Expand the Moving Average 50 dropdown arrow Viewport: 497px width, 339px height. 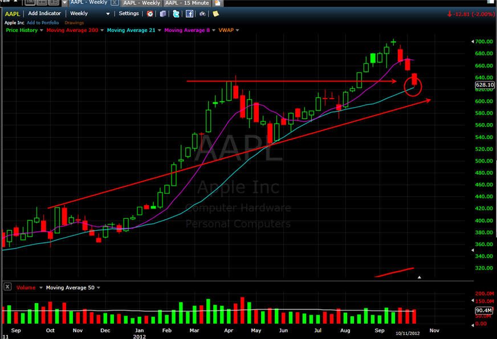click(x=98, y=288)
